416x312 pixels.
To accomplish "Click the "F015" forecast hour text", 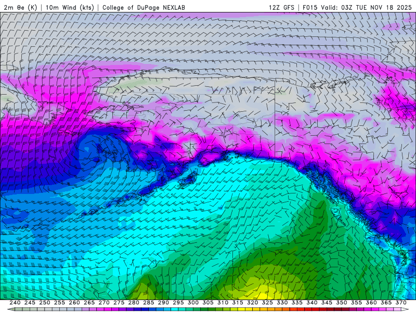I will pyautogui.click(x=310, y=7).
